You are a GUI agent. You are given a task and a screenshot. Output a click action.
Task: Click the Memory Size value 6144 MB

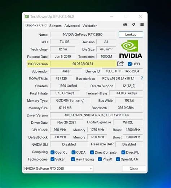pyautogui.click(x=65, y=108)
